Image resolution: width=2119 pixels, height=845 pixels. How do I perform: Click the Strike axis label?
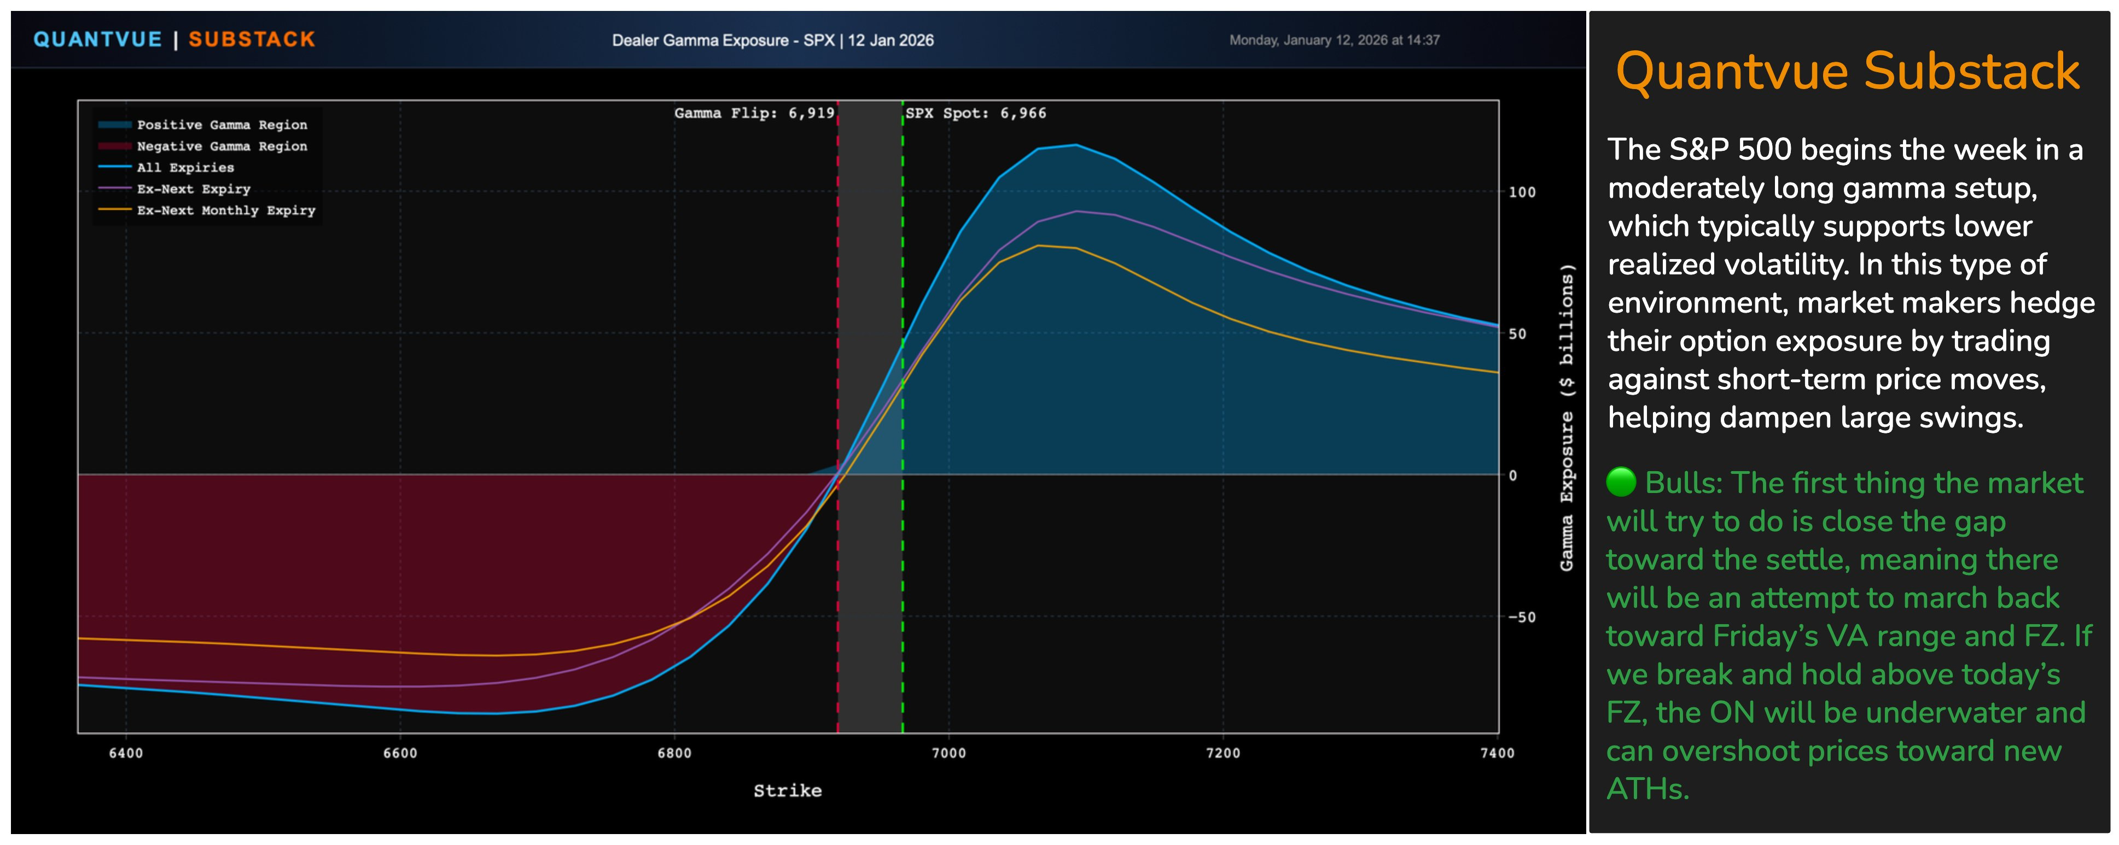pos(787,790)
